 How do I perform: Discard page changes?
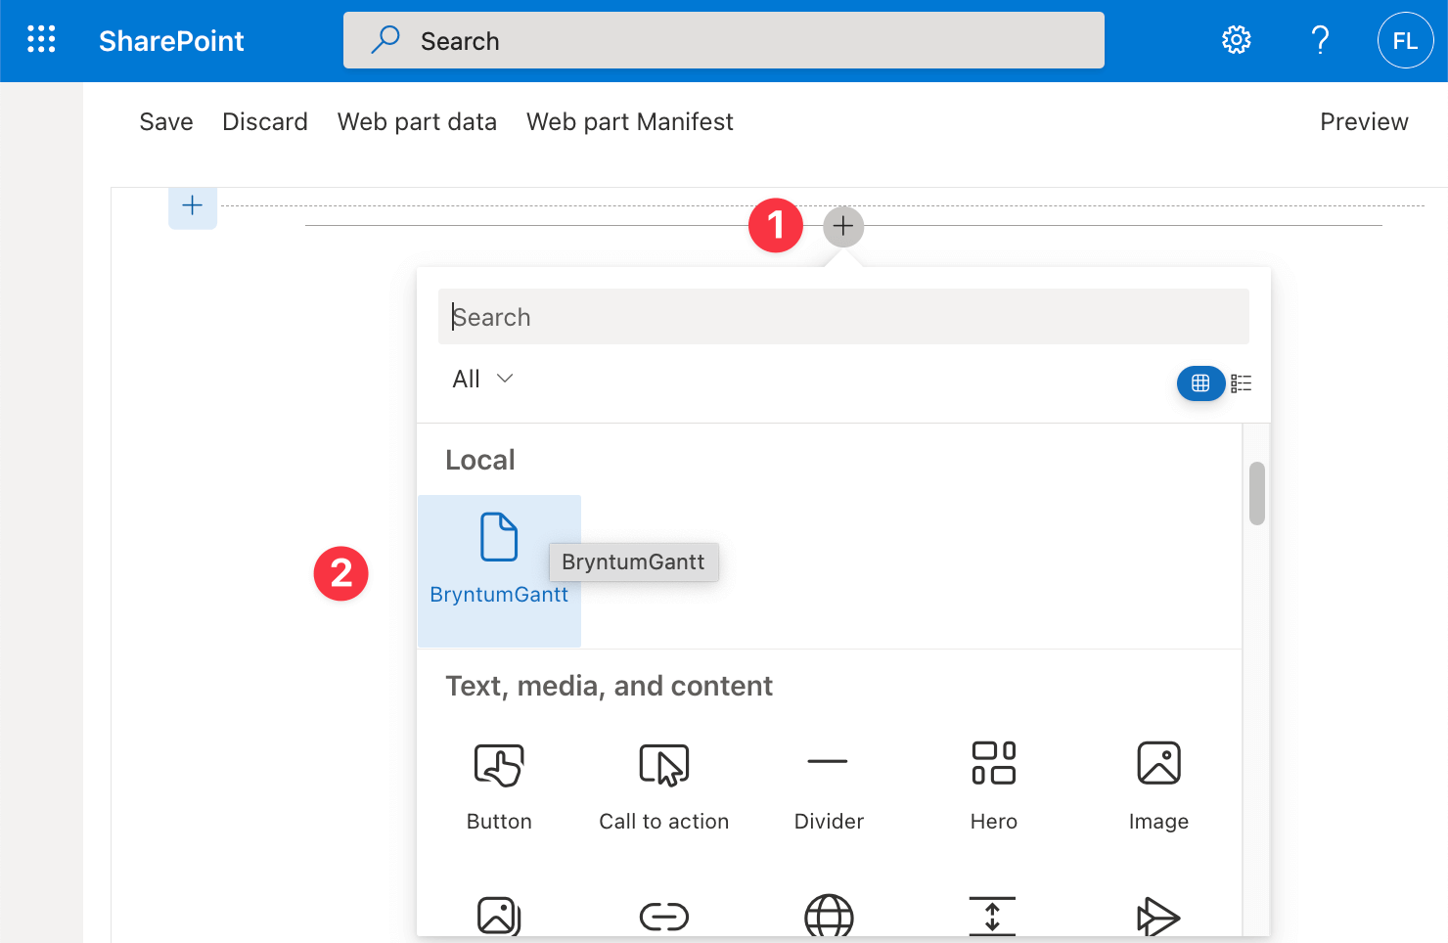click(265, 121)
